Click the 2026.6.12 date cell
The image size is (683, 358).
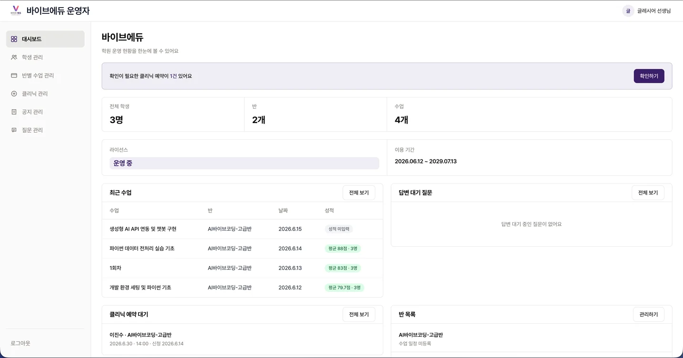[x=290, y=287]
